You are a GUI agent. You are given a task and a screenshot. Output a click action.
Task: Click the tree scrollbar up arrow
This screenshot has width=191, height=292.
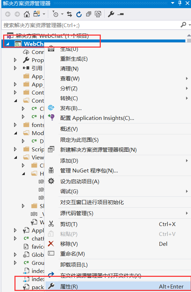[x=189, y=35]
